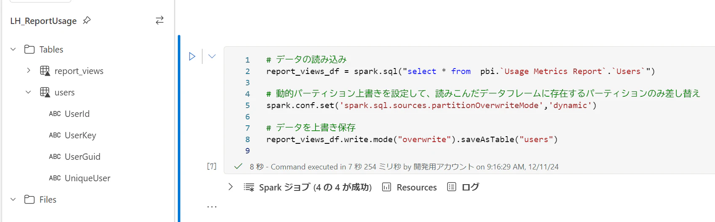Click code line 8 with saveAsTable
The image size is (715, 222).
[412, 140]
